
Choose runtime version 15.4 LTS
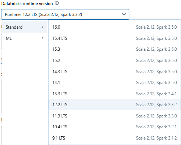point(115,38)
